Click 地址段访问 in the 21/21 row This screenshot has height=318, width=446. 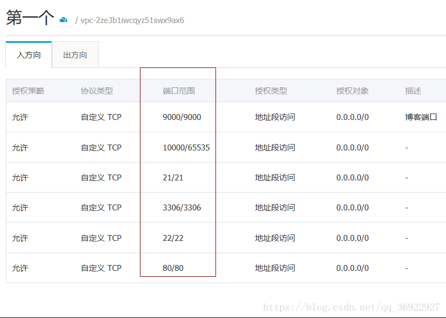tap(275, 178)
